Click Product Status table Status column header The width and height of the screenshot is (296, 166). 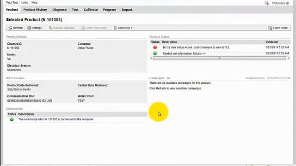pyautogui.click(x=155, y=42)
